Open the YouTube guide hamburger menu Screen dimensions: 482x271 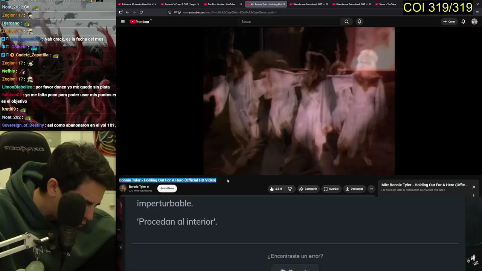[x=123, y=21]
